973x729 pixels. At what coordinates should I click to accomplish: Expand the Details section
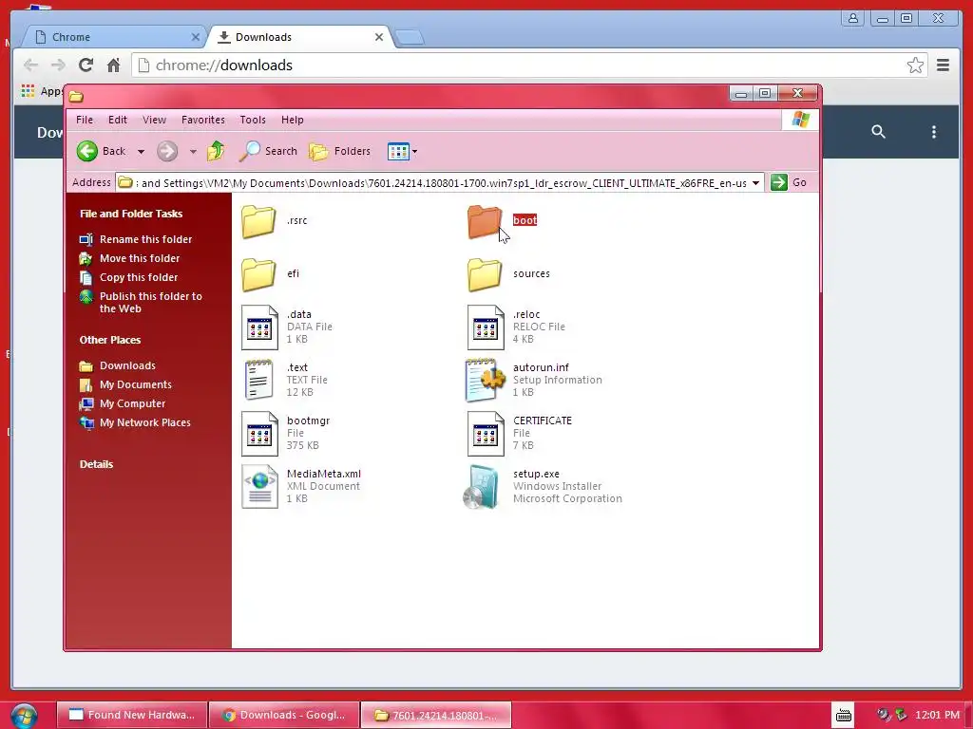point(96,464)
